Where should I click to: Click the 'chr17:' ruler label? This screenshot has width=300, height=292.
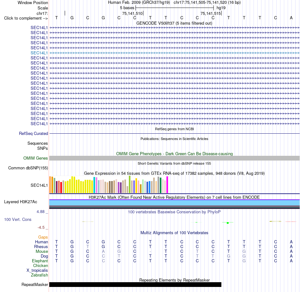point(42,13)
